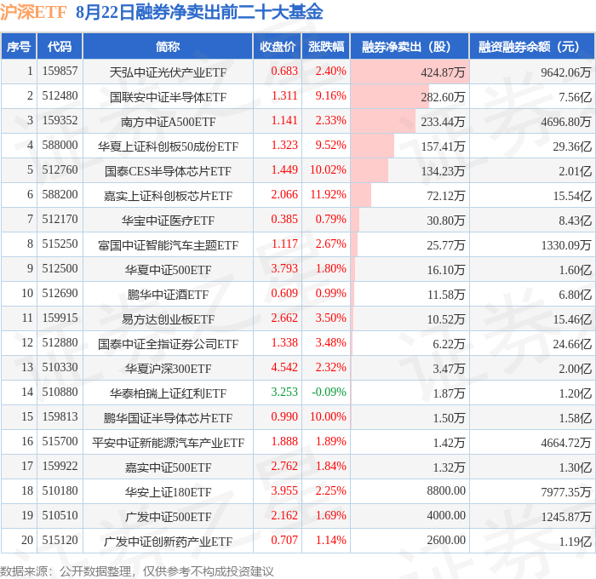Viewport: 596px width, 579px height.
Task: Click the balance 1.19亿
Action: click(x=575, y=542)
